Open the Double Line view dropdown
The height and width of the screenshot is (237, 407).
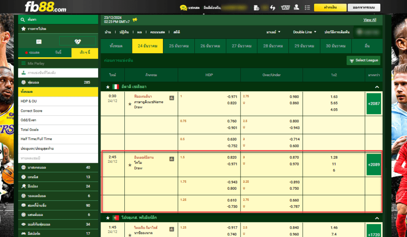click(x=305, y=32)
